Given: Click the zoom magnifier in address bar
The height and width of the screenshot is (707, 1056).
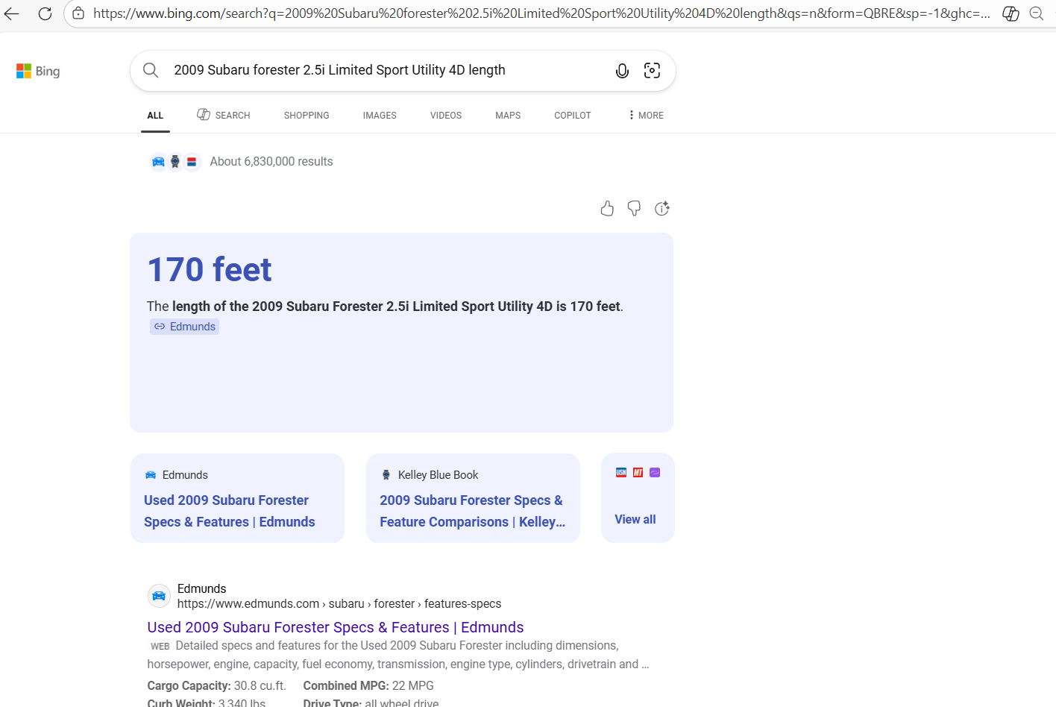Looking at the screenshot, I should point(1037,13).
